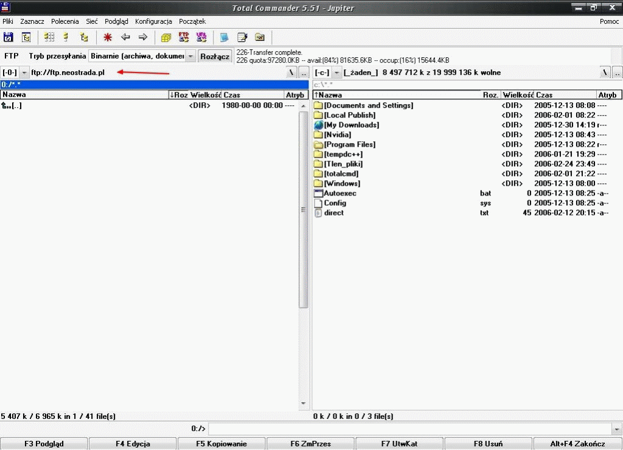Click the last toolbar folder icon
The height and width of the screenshot is (450, 623).
click(260, 37)
